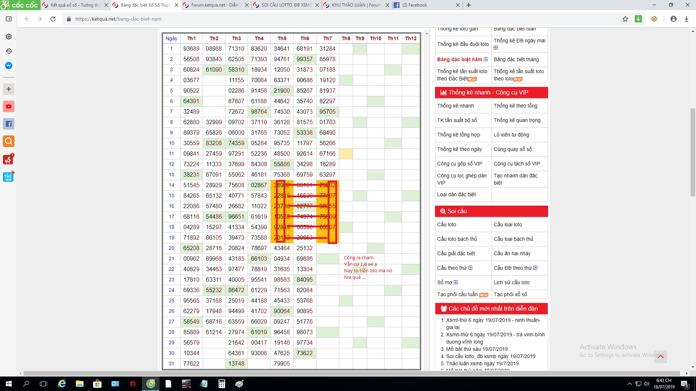This screenshot has width=696, height=391.
Task: Open Tiki shortcut in sidebar
Action: click(x=8, y=177)
